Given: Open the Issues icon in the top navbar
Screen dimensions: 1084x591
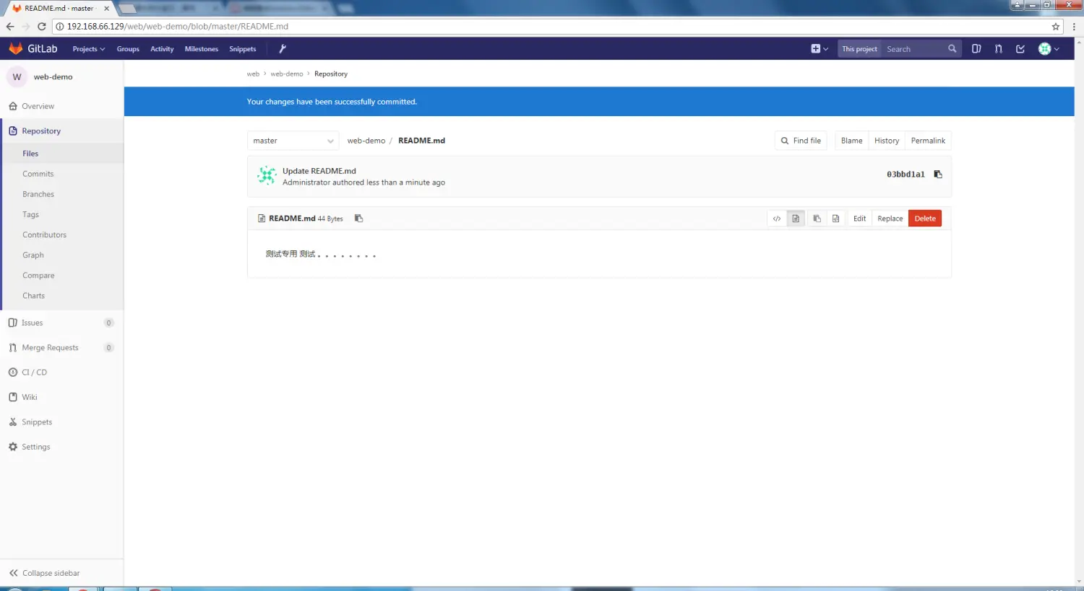Looking at the screenshot, I should (x=976, y=48).
